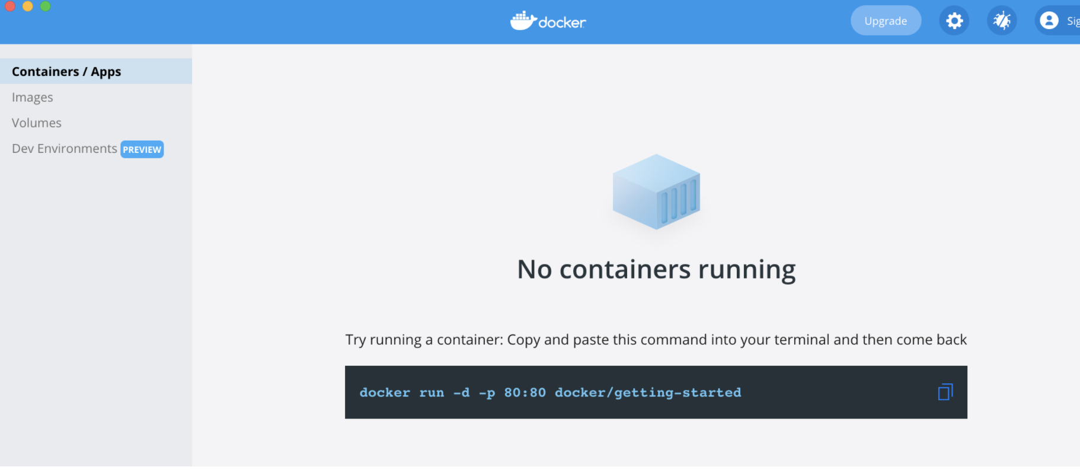Select Containers / Apps in sidebar
This screenshot has height=473, width=1080.
coord(96,71)
